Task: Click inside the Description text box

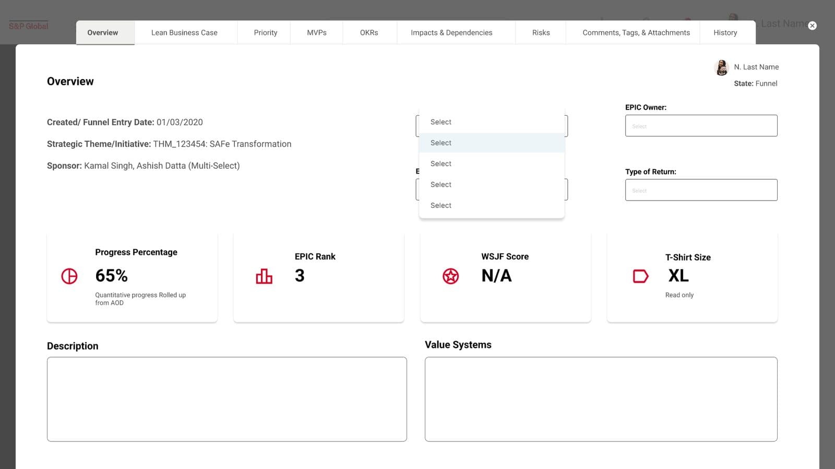Action: [227, 399]
